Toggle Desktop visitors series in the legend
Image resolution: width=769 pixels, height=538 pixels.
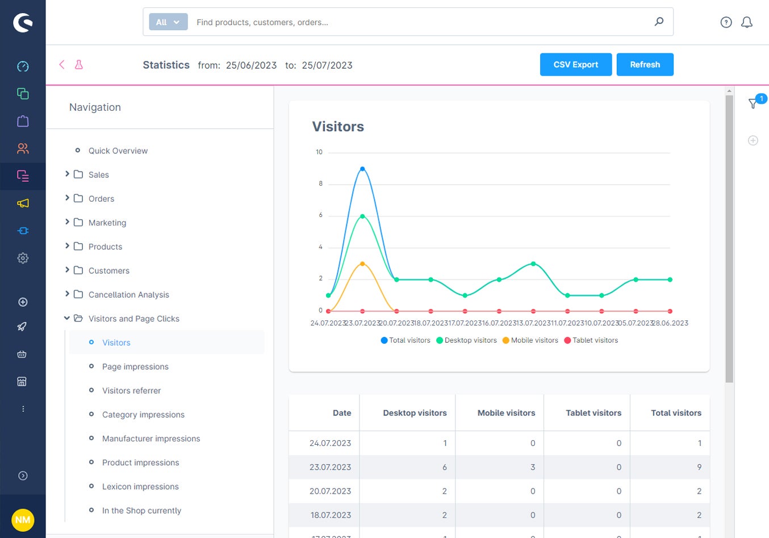pos(466,340)
